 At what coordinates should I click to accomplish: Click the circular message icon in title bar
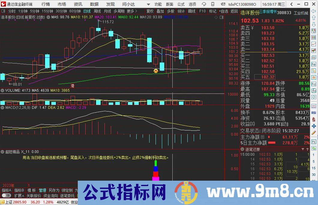tap(204, 4)
